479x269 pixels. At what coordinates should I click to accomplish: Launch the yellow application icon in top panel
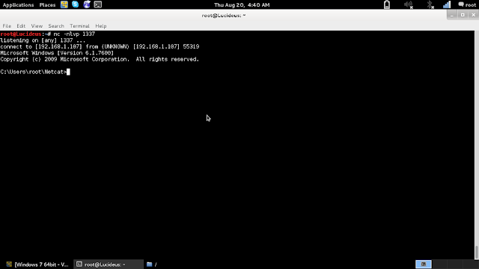click(64, 4)
